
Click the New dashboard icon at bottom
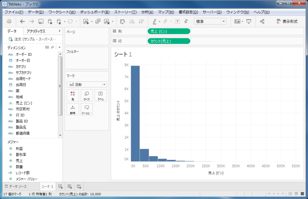tap(69, 187)
